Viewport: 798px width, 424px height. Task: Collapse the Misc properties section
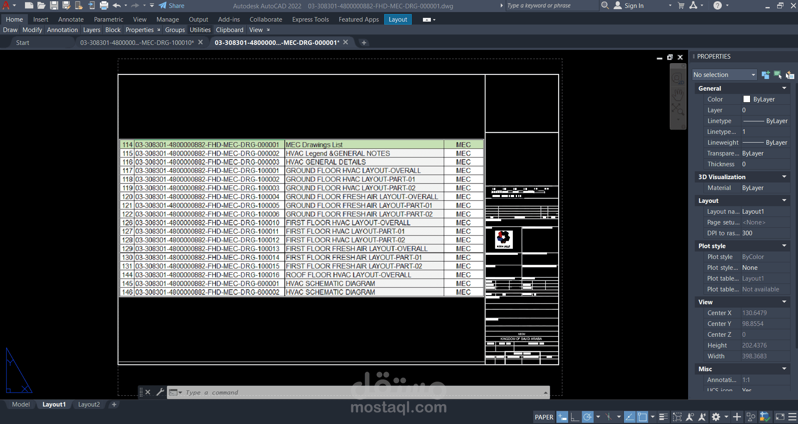[x=784, y=369]
